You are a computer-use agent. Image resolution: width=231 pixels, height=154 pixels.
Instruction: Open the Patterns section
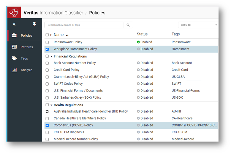26,47
